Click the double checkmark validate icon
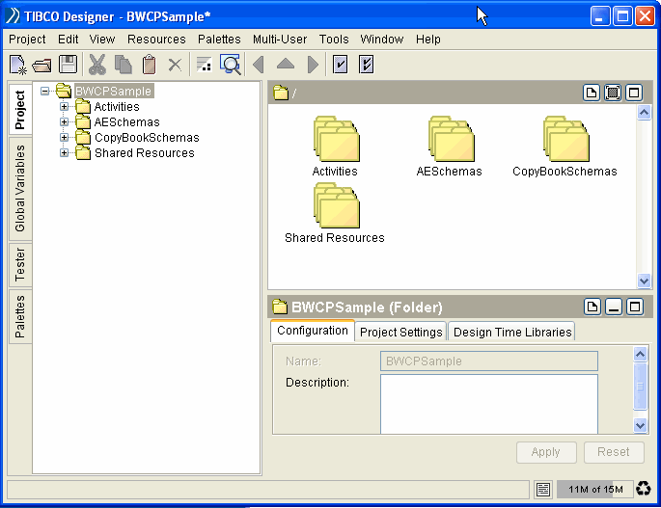The image size is (661, 508). pos(366,65)
